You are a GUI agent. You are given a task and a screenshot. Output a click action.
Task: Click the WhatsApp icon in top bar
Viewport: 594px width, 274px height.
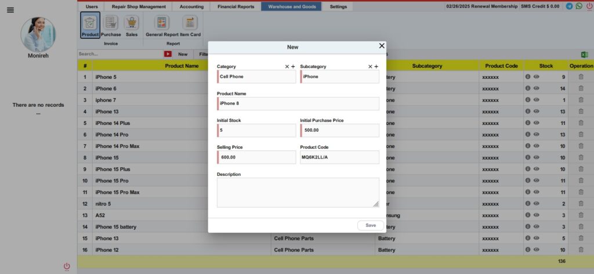pos(579,6)
